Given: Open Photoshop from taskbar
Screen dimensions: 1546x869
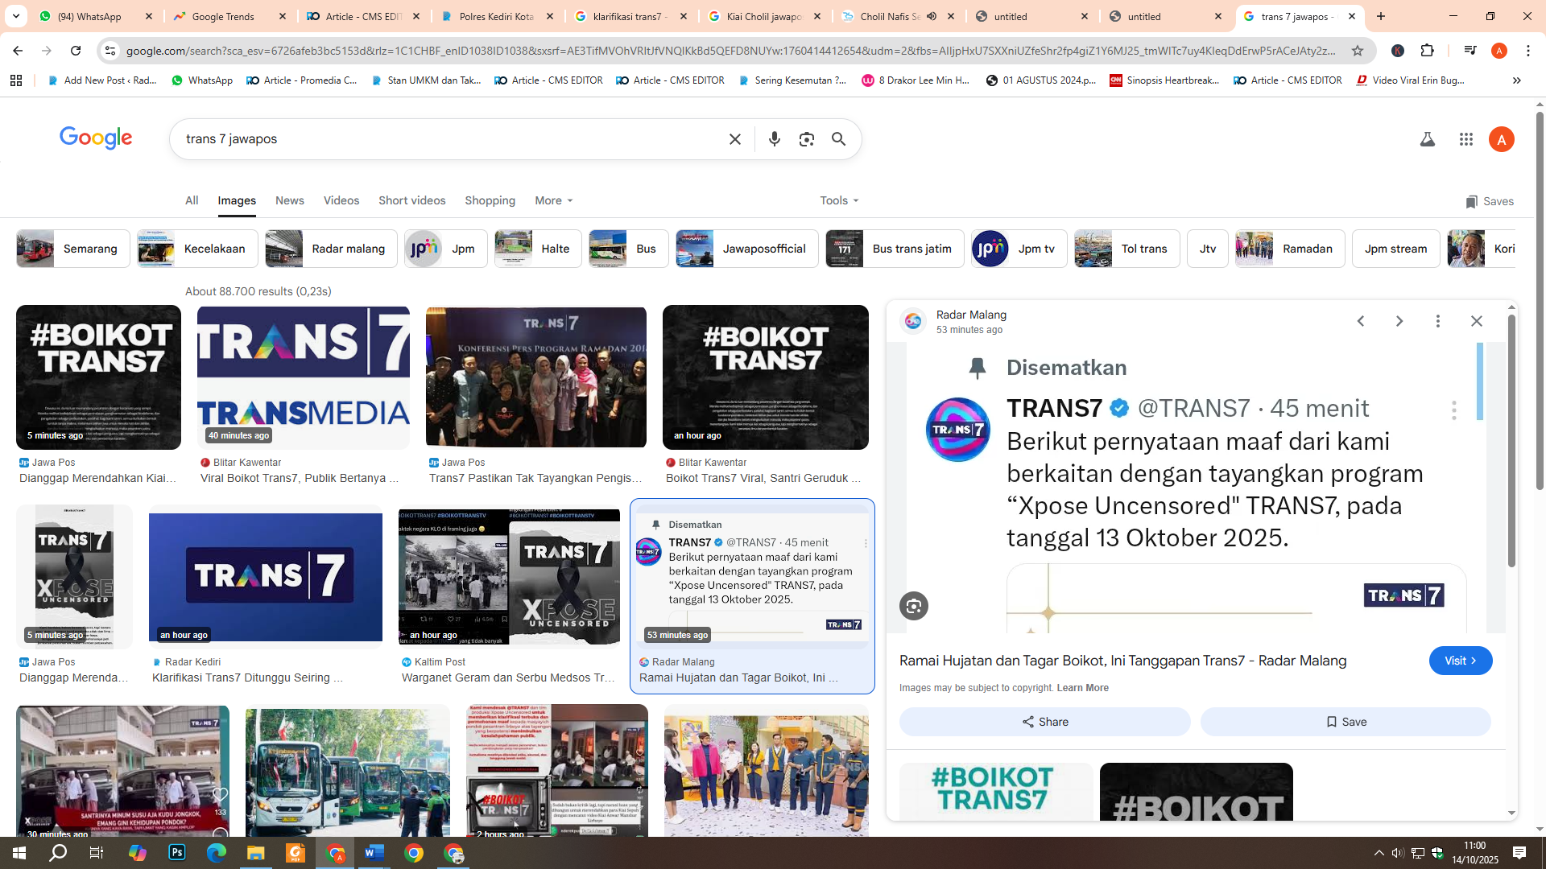Looking at the screenshot, I should [177, 853].
